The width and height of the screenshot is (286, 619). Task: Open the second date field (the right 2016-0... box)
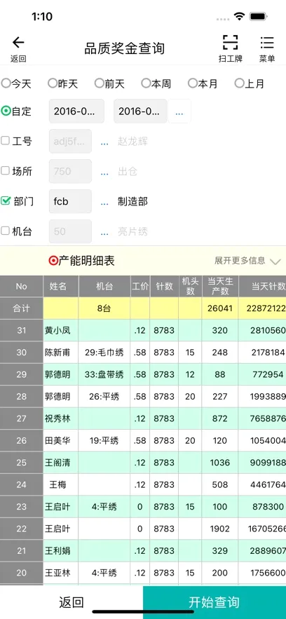(x=140, y=111)
